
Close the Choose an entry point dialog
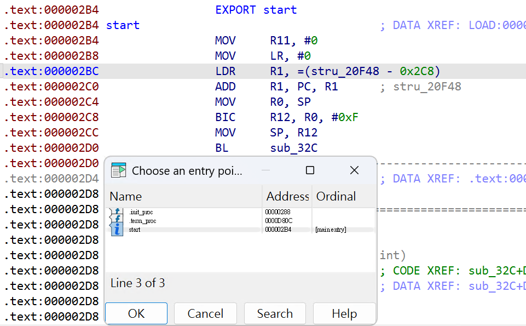354,170
